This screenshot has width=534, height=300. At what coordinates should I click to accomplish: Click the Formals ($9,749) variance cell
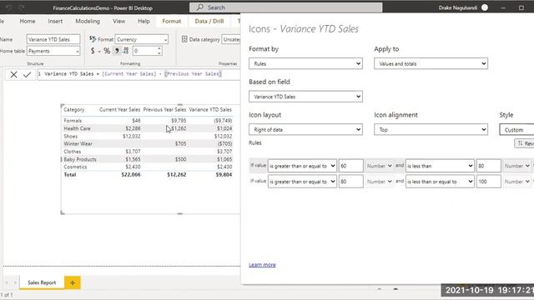pyautogui.click(x=223, y=121)
